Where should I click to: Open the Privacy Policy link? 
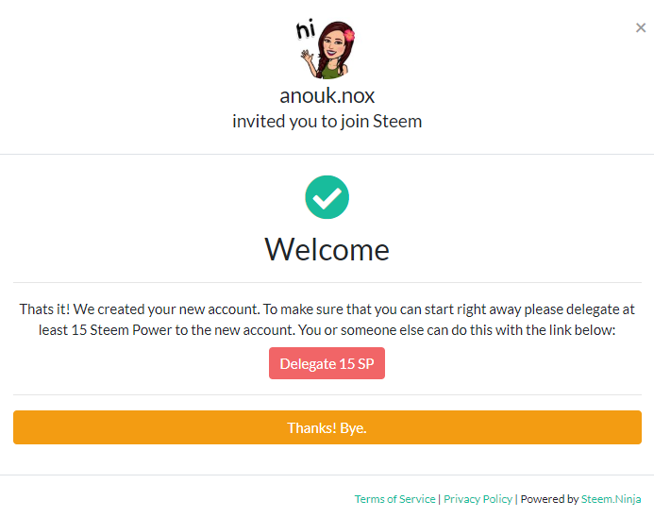coord(478,499)
